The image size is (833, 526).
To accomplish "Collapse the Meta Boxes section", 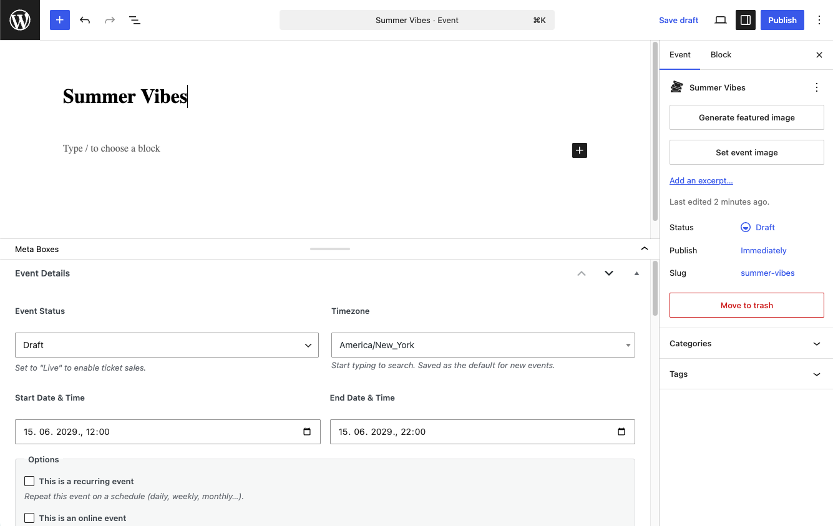I will 645,249.
